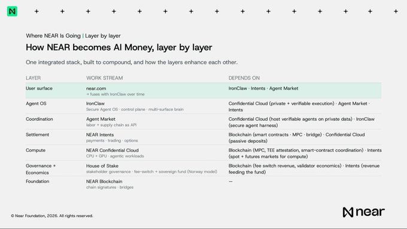Viewport: 407px width, 229px height.
Task: Click 'Blockchain (smart contracts · MPC · bridge)' dependency
Action: point(275,135)
